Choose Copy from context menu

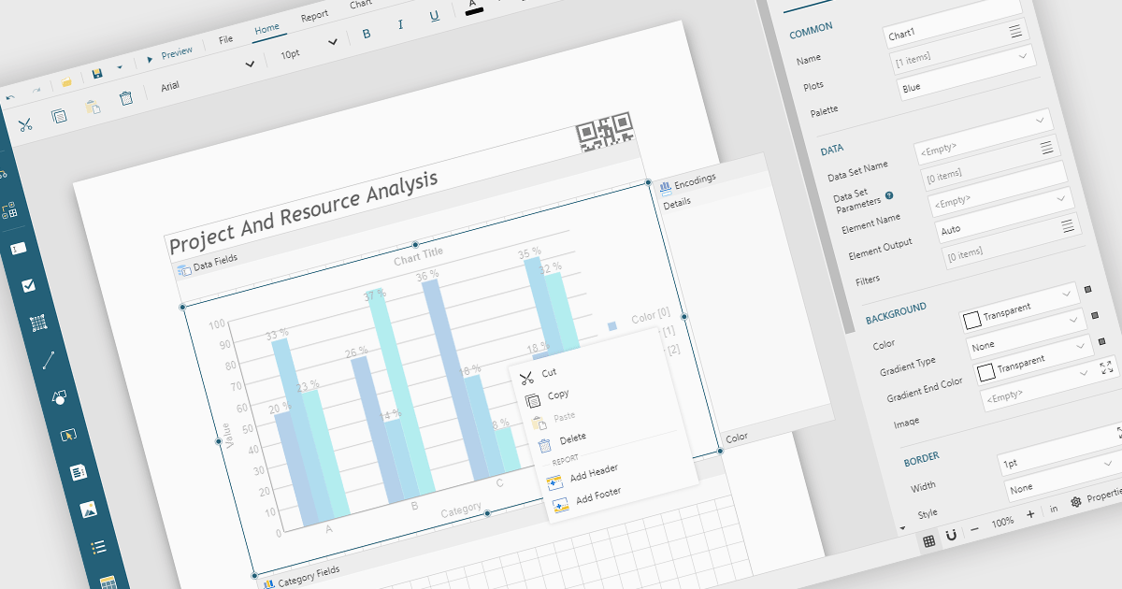558,395
